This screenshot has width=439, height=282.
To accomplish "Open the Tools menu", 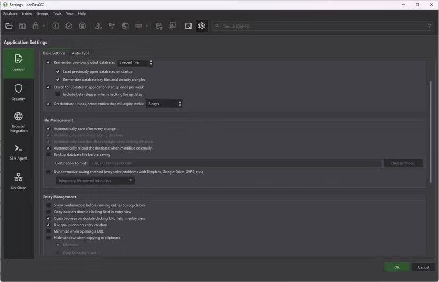I will 57,13.
